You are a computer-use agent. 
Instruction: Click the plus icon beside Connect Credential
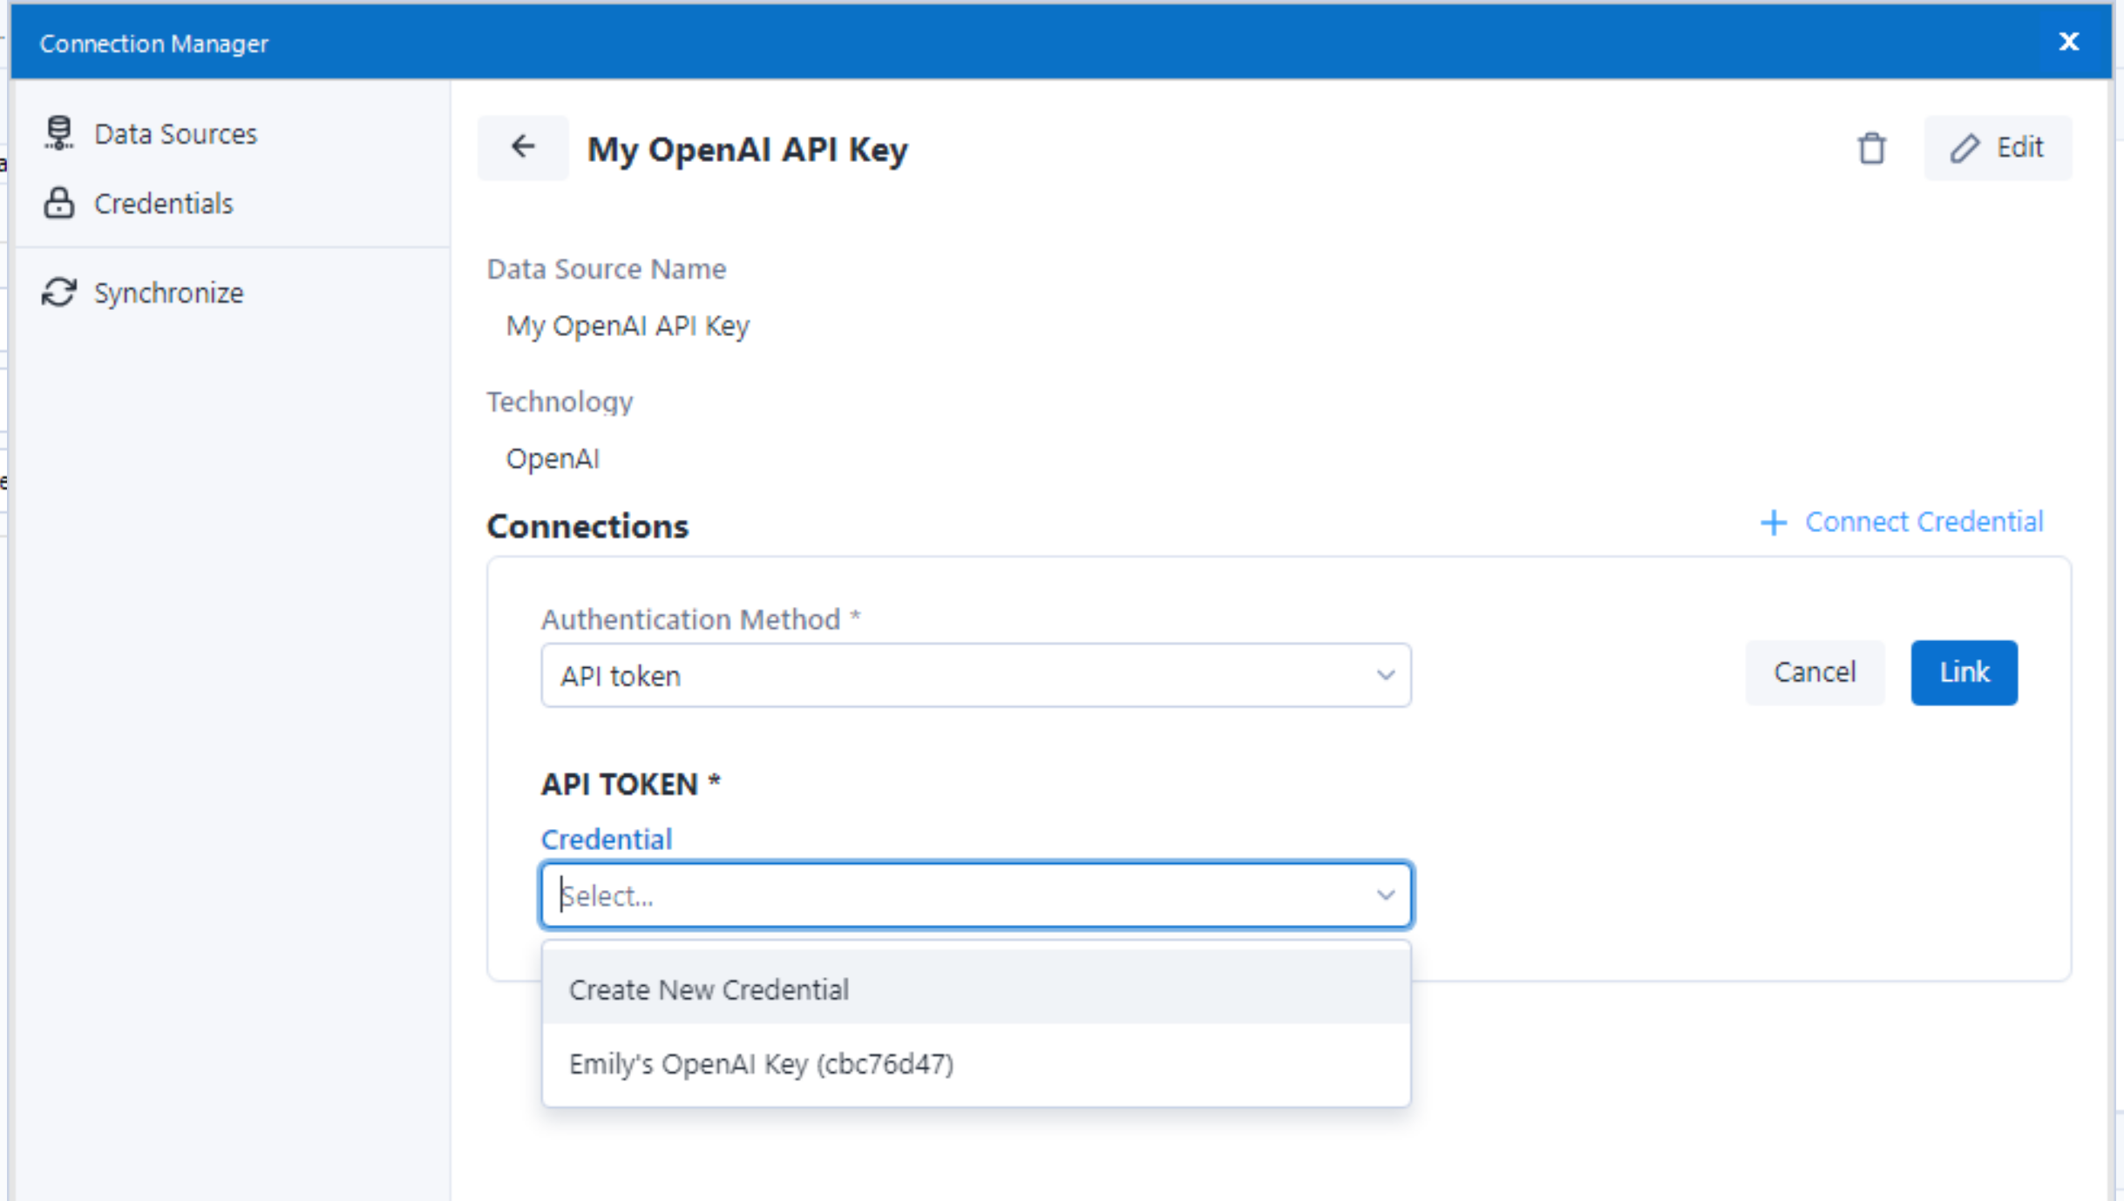click(x=1775, y=523)
